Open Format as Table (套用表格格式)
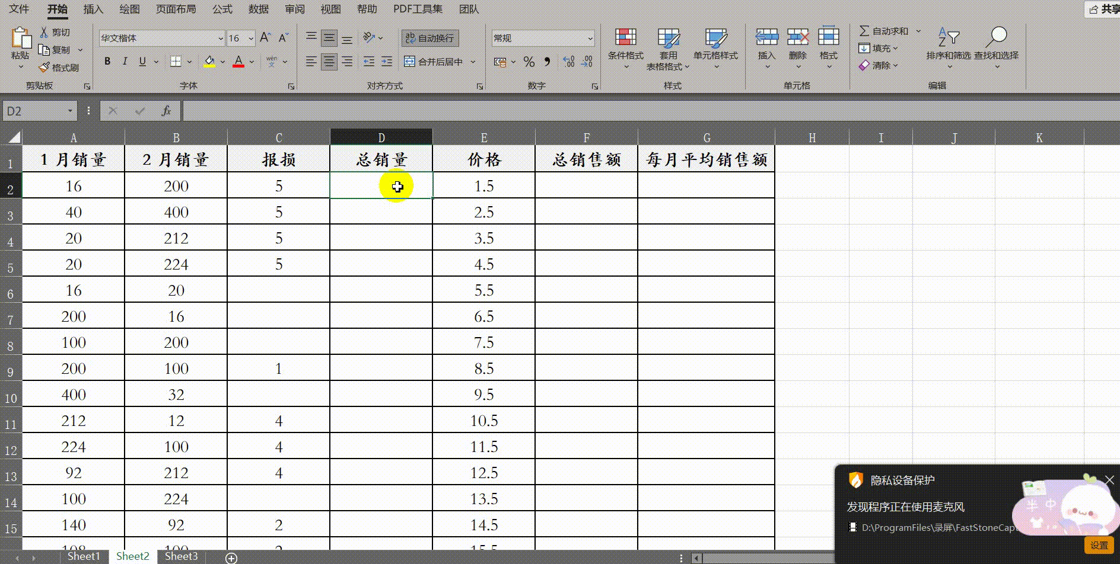Viewport: 1120px width, 564px height. [x=668, y=49]
